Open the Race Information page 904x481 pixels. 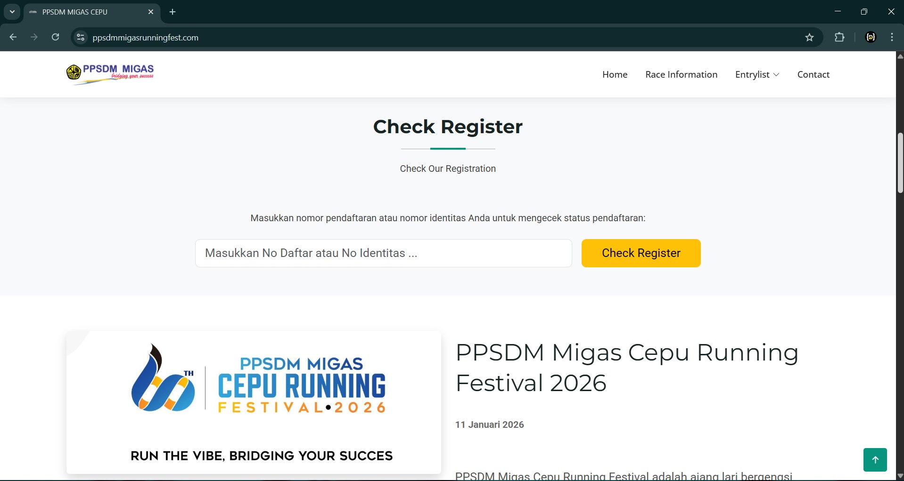681,75
